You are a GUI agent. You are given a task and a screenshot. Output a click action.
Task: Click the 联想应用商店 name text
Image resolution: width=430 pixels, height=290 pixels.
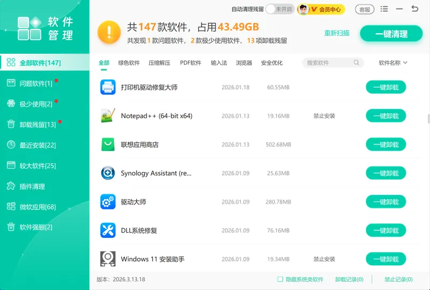[x=140, y=144]
